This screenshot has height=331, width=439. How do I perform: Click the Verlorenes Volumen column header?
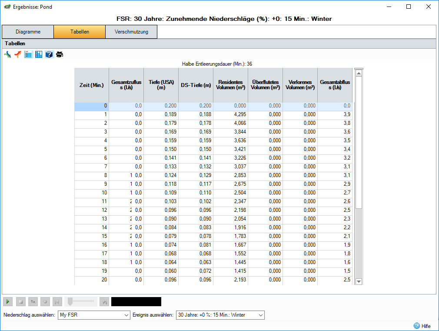point(300,85)
